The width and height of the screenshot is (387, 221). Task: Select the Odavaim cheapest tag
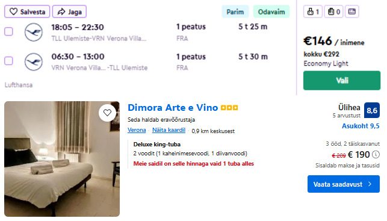click(271, 11)
